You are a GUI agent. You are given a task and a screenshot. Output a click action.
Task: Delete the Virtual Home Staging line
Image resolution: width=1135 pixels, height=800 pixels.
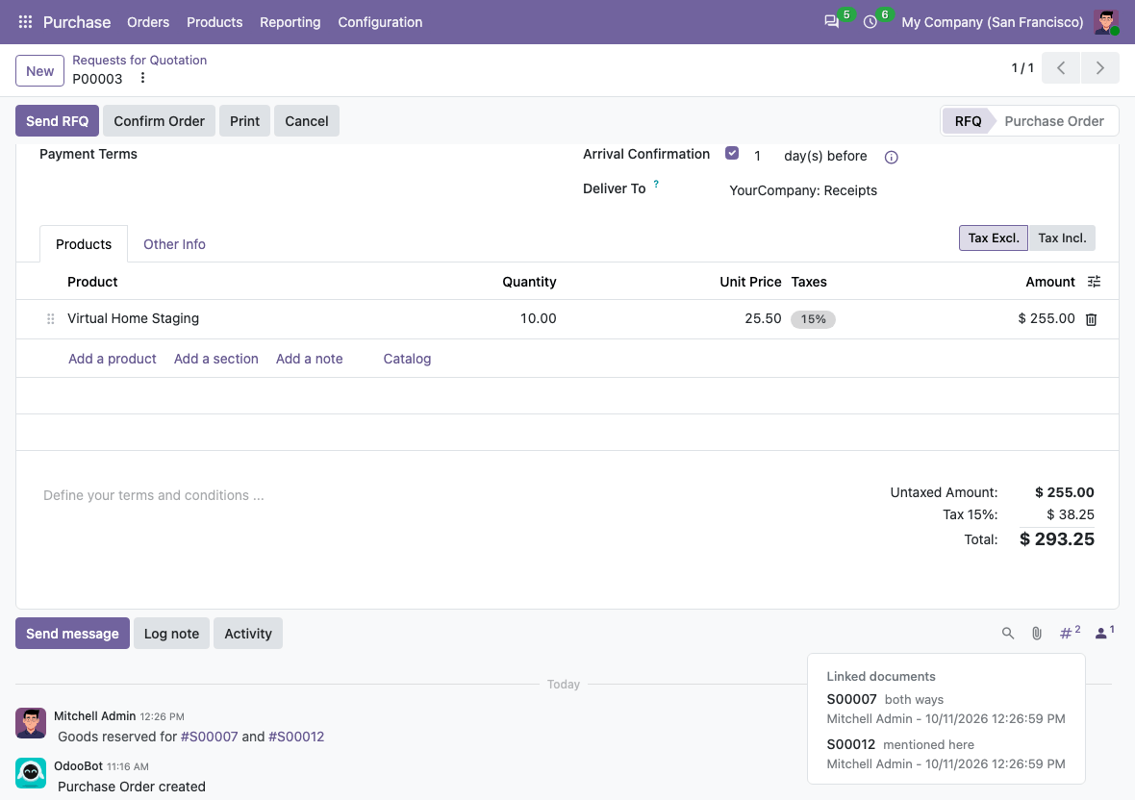click(1091, 319)
